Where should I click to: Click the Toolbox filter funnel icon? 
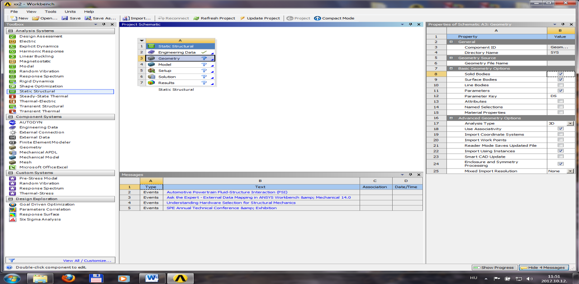12,261
